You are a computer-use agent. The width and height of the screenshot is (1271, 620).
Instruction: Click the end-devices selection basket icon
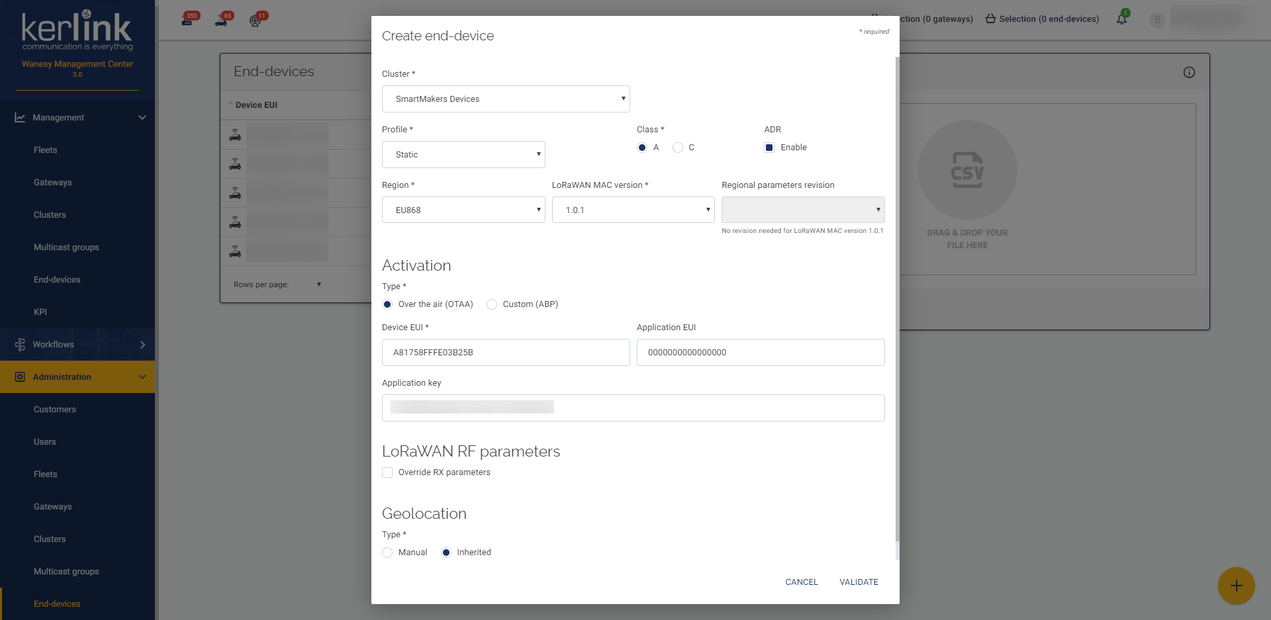pos(990,19)
